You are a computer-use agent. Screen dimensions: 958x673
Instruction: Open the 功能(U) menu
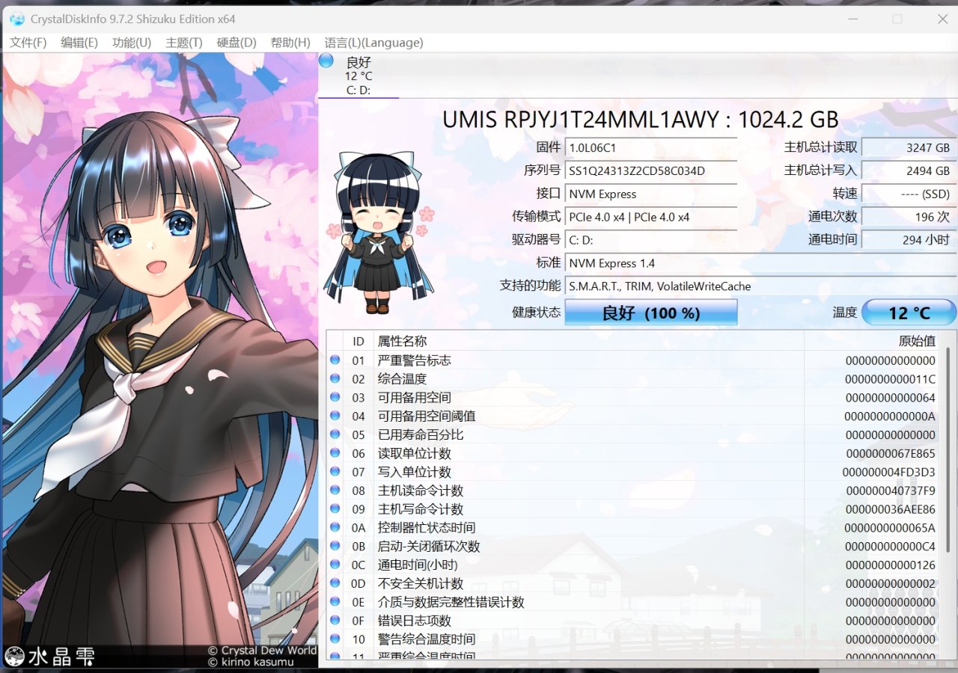132,43
